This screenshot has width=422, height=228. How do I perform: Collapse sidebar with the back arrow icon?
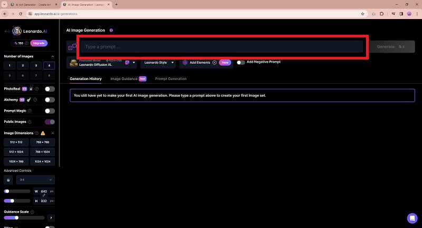(7, 31)
